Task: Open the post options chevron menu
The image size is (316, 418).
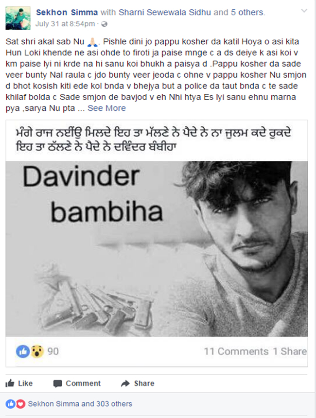Action: [x=304, y=11]
